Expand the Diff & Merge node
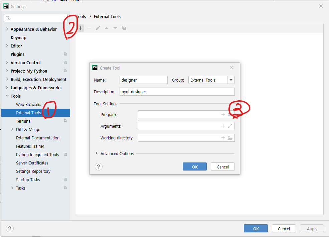The image size is (329, 237). point(12,129)
